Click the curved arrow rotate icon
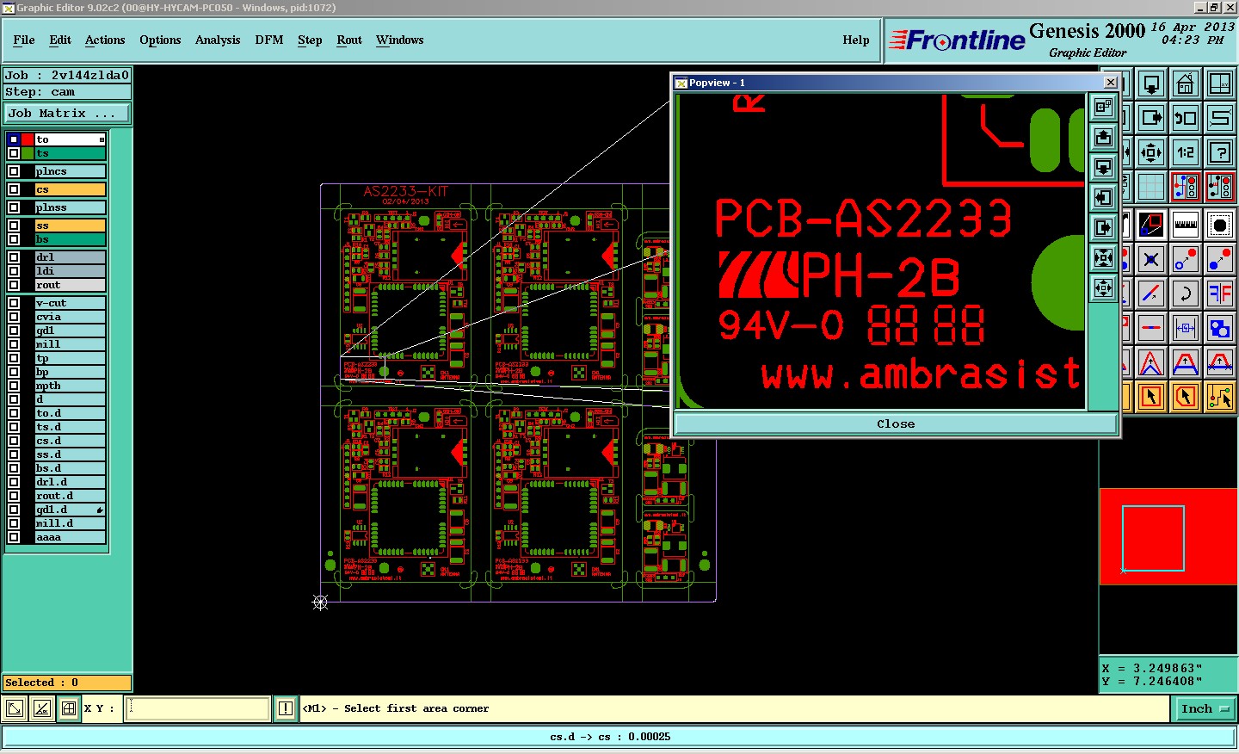The height and width of the screenshot is (754, 1239). [1186, 294]
